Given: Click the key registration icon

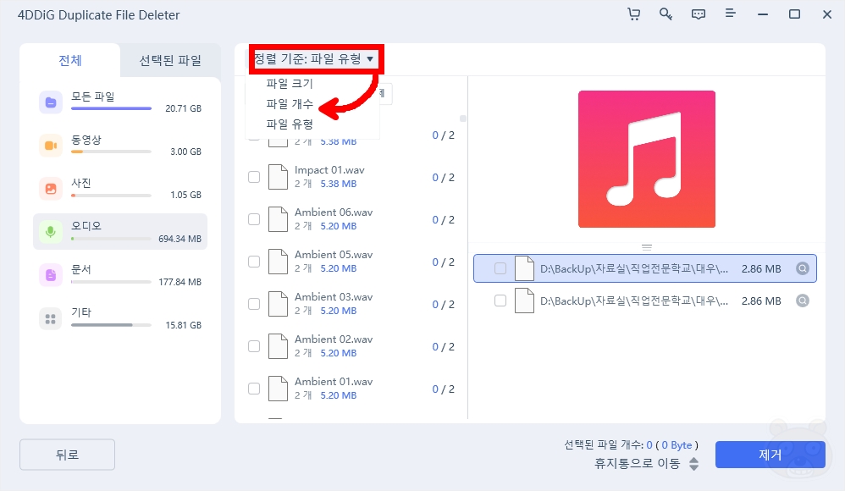Looking at the screenshot, I should click(666, 14).
